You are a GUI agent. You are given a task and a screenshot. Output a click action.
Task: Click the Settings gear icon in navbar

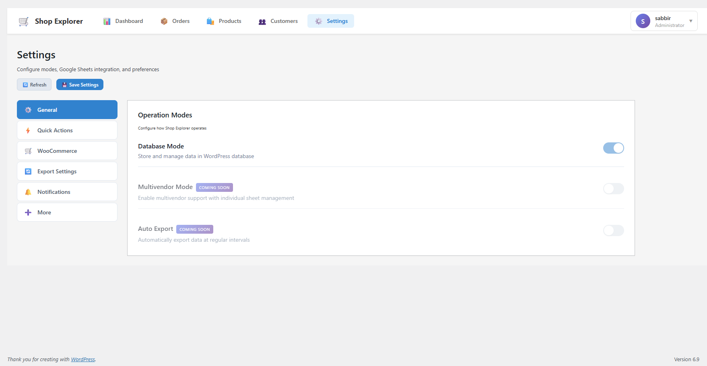click(318, 21)
